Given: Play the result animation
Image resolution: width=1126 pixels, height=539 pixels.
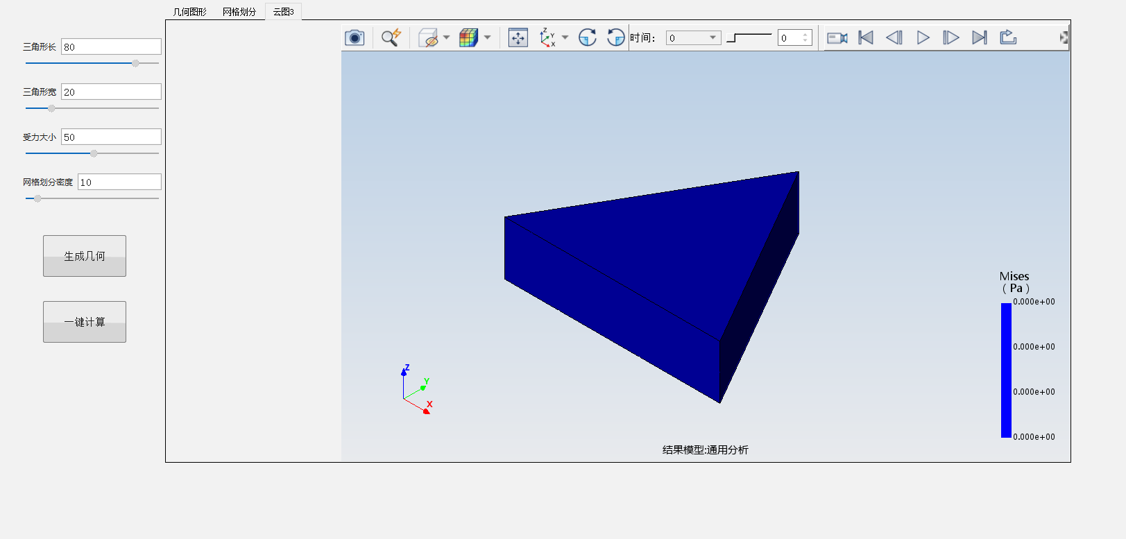Looking at the screenshot, I should [923, 37].
